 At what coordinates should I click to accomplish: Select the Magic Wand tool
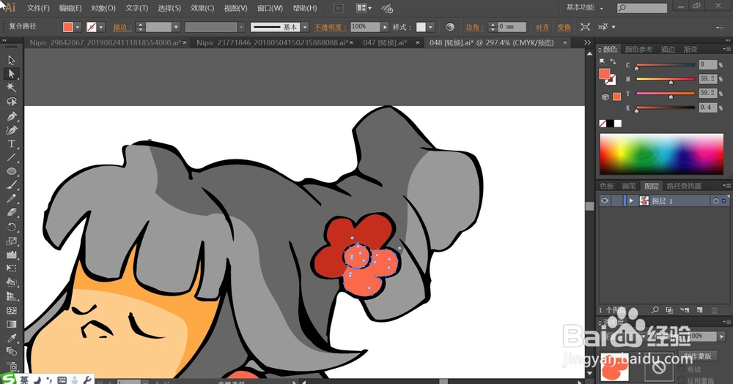pyautogui.click(x=12, y=87)
